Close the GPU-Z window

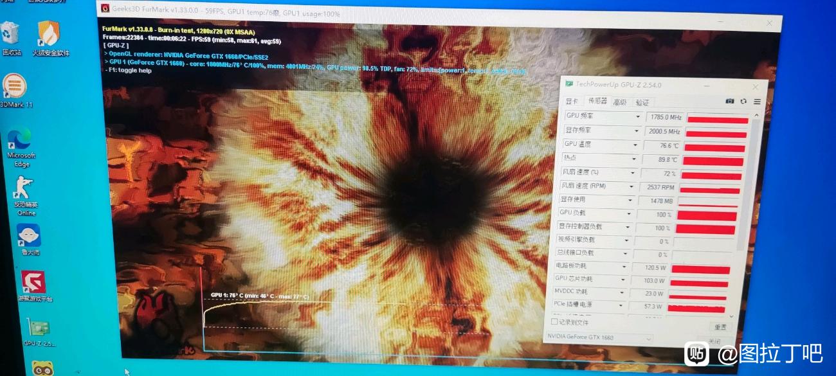point(756,87)
